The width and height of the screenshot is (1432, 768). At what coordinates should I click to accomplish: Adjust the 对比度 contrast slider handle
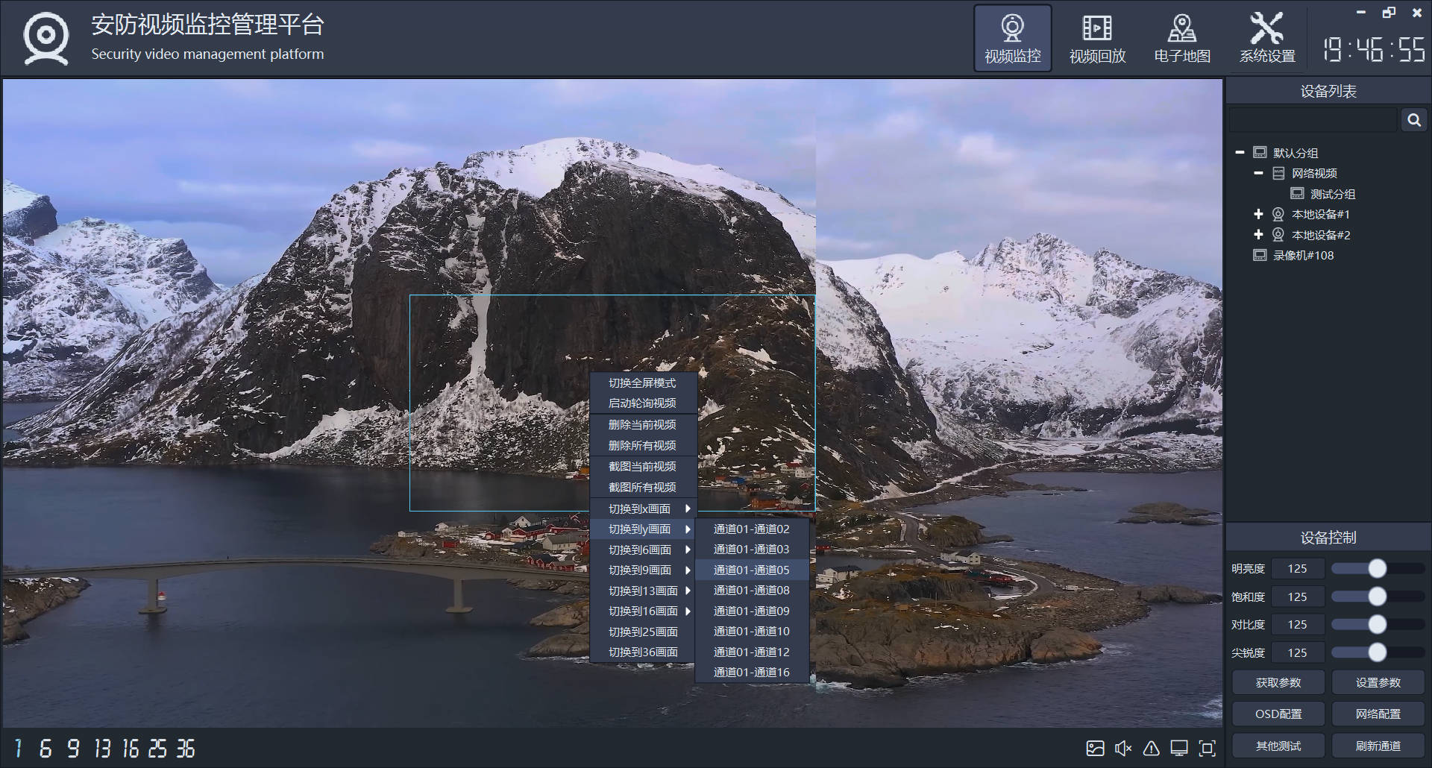(1378, 624)
